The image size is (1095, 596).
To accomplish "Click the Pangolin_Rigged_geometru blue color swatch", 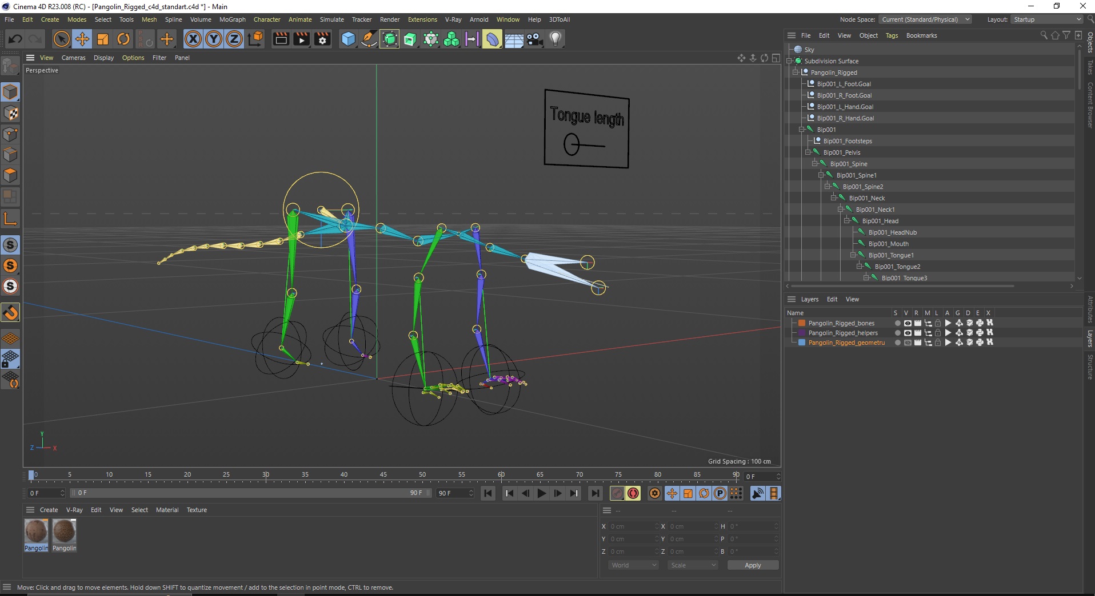I will pyautogui.click(x=802, y=343).
